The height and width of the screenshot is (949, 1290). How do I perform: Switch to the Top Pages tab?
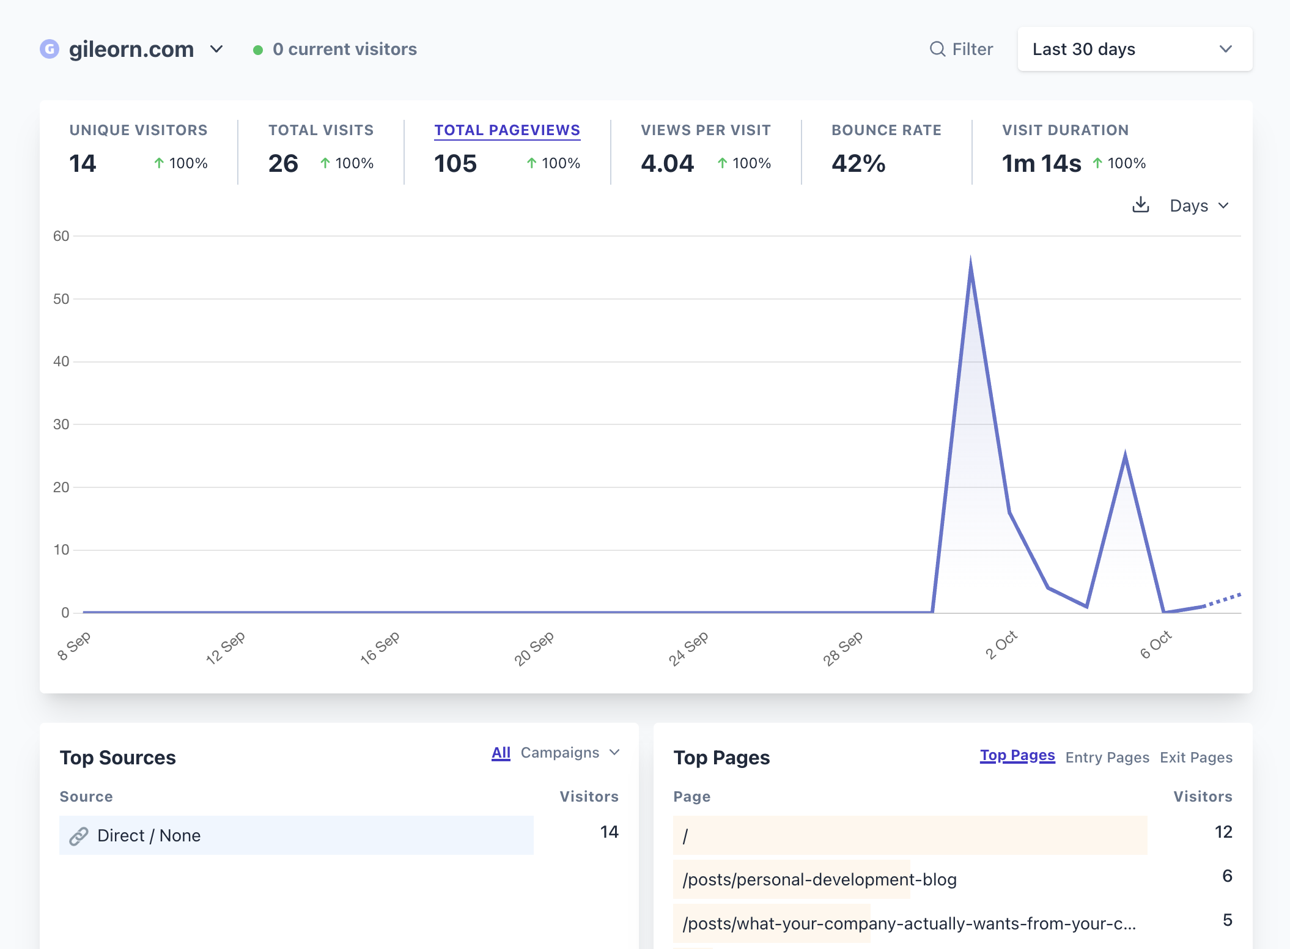click(x=1017, y=756)
